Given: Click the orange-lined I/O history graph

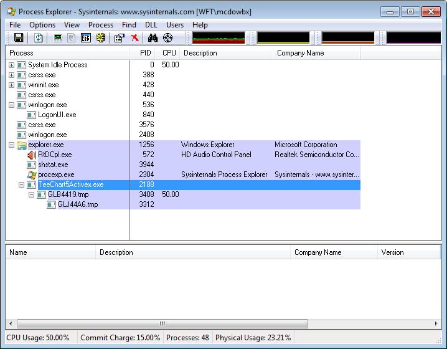Looking at the screenshot, I should coord(348,37).
